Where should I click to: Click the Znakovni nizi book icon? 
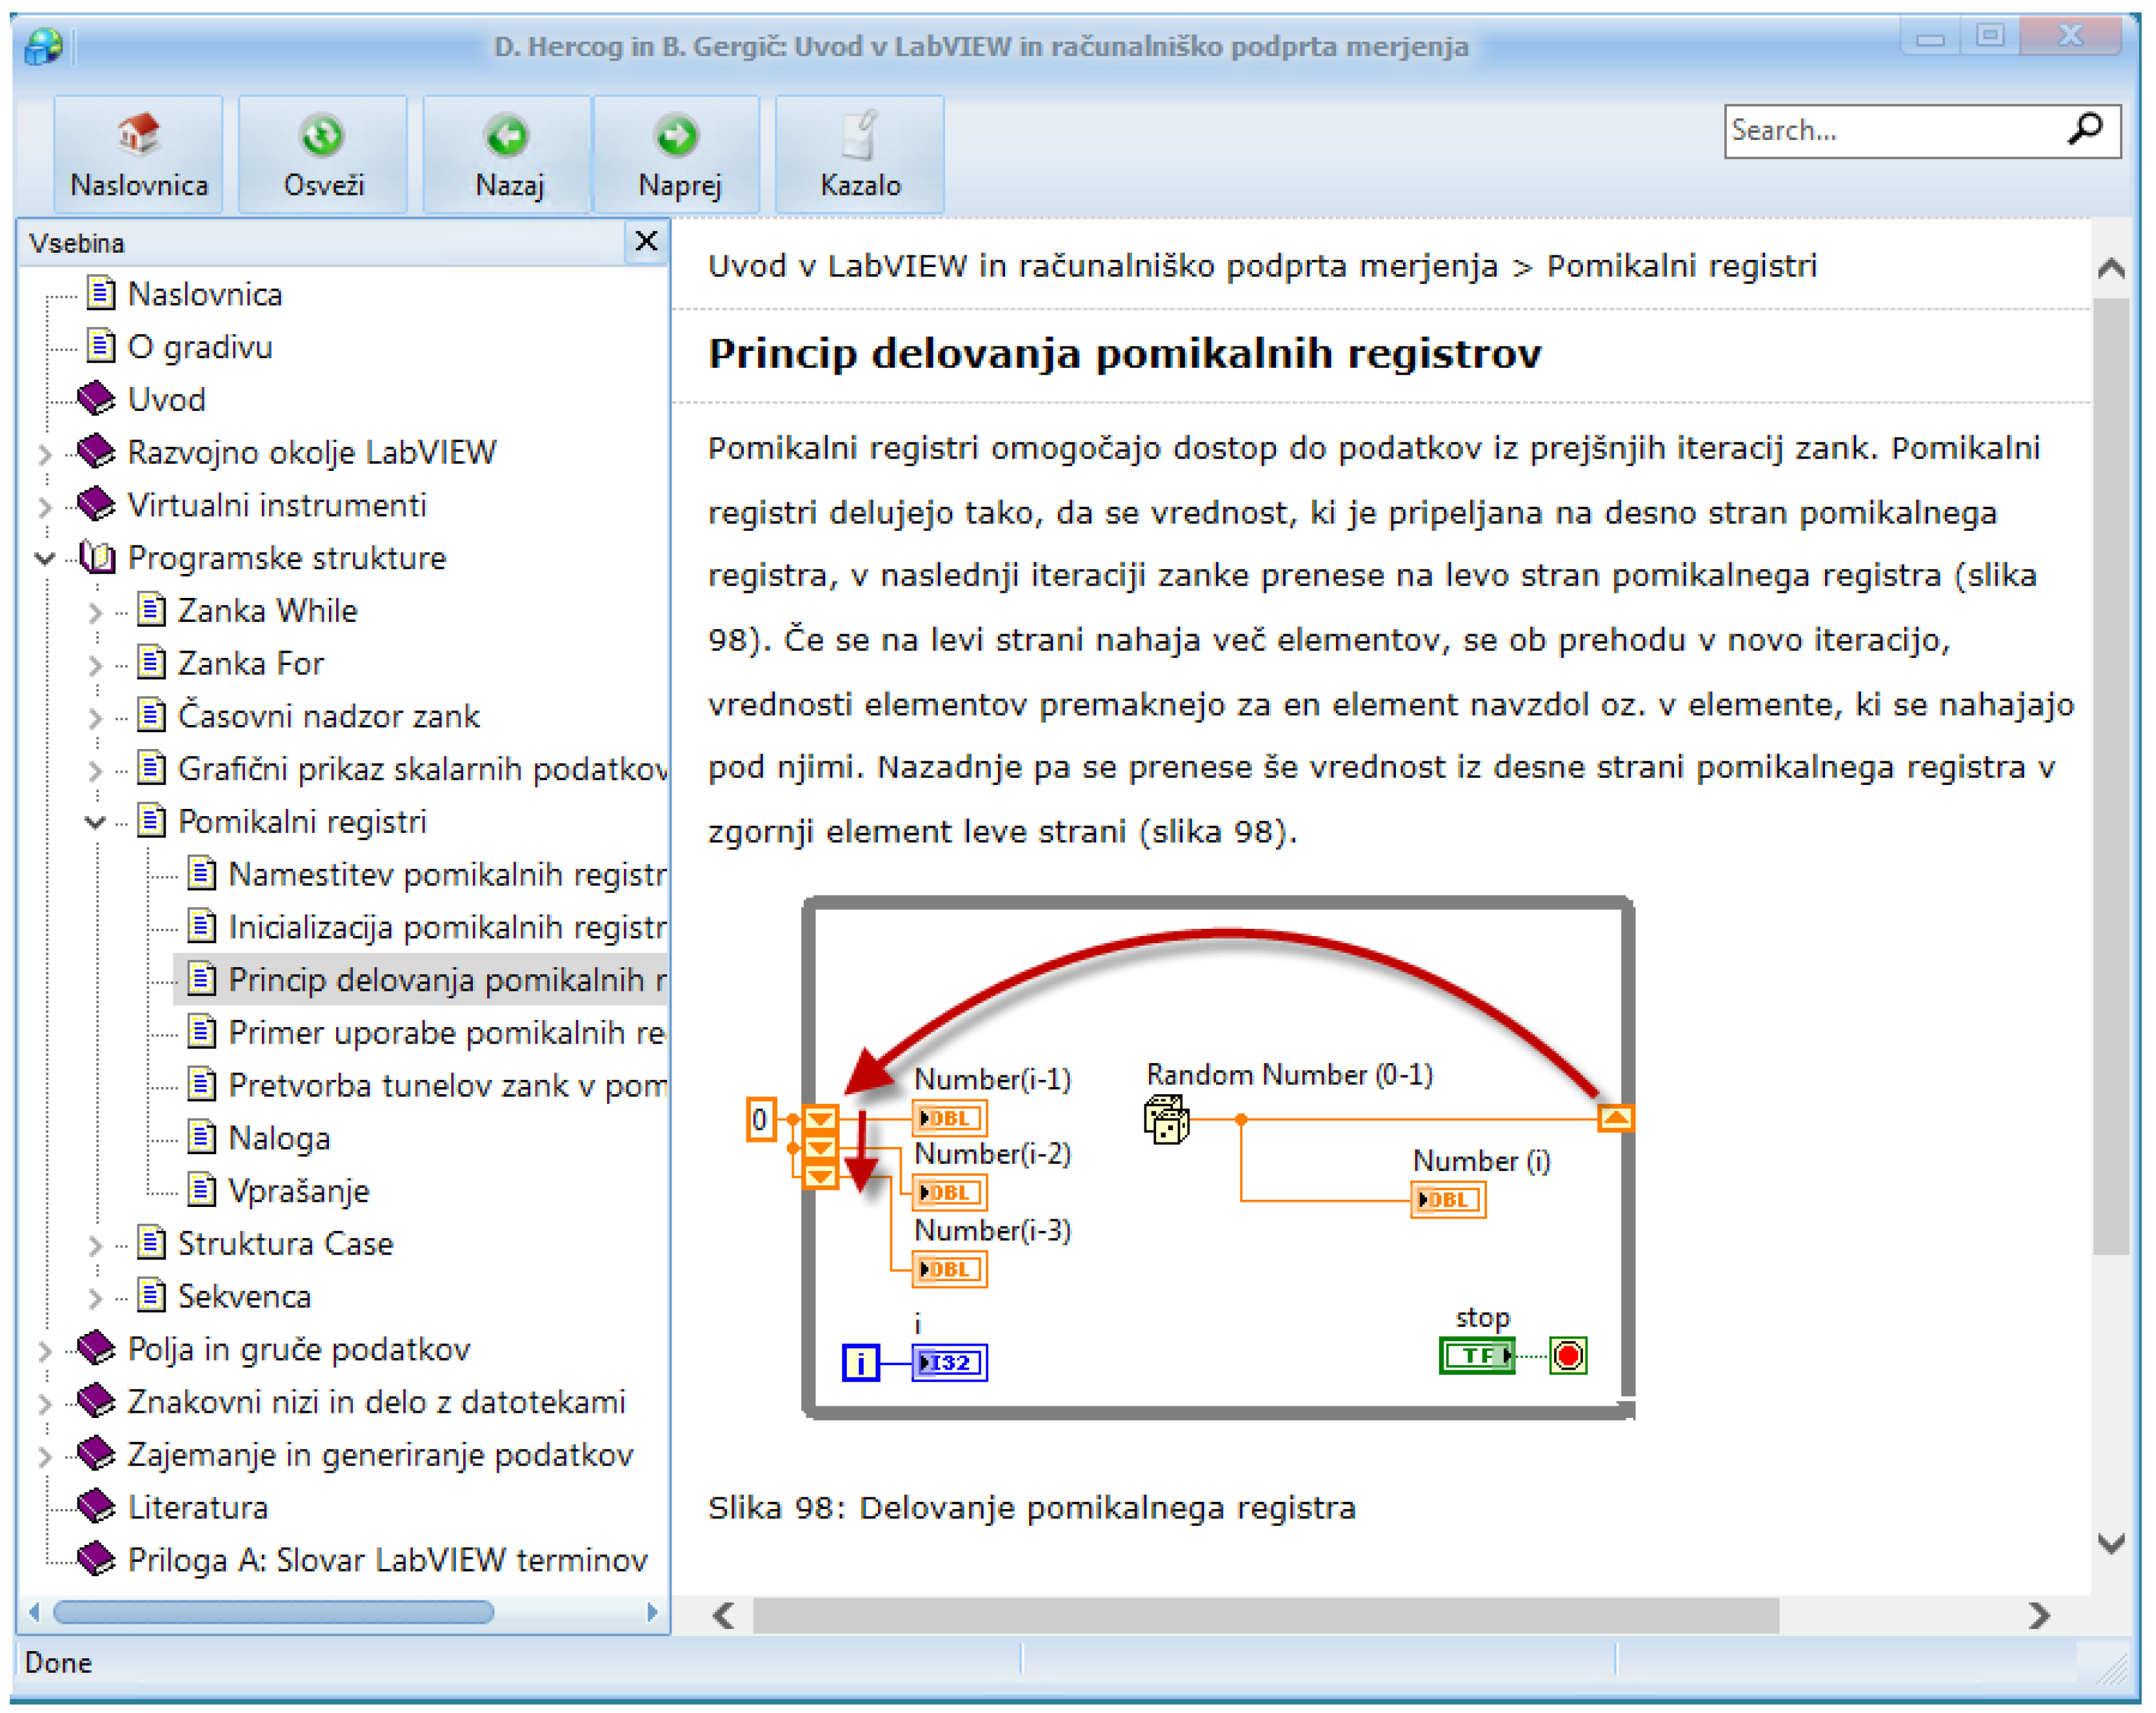[96, 1401]
